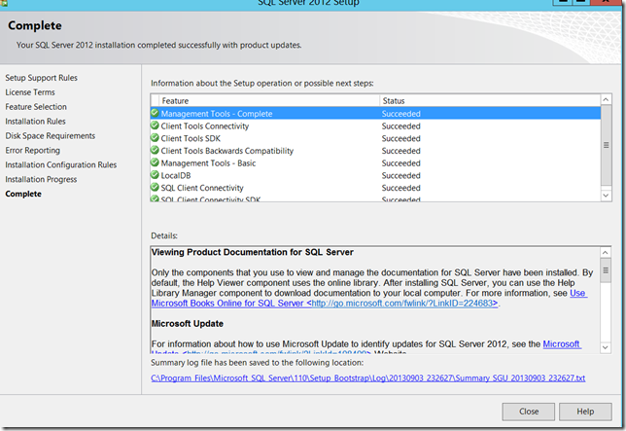This screenshot has height=431, width=626.
Task: Click the success icon next to LocalDB
Action: (x=155, y=175)
